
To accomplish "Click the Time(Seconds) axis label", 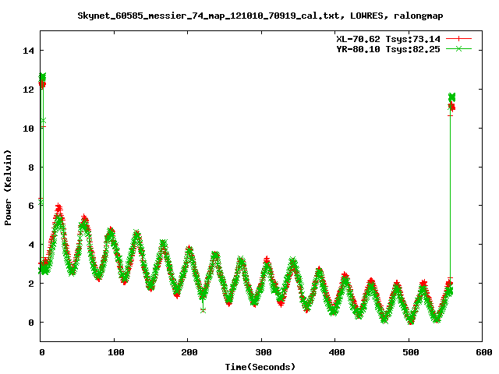I will (260, 367).
